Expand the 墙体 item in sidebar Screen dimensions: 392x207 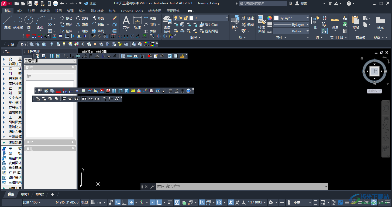click(12, 69)
